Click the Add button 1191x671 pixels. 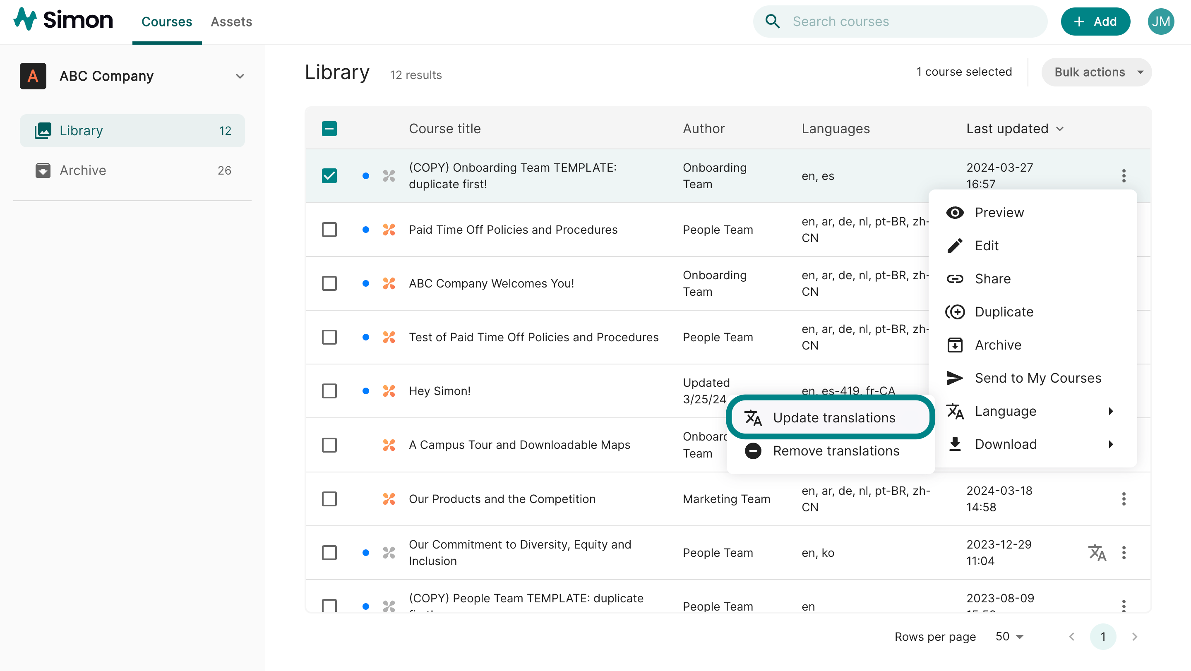click(x=1095, y=21)
